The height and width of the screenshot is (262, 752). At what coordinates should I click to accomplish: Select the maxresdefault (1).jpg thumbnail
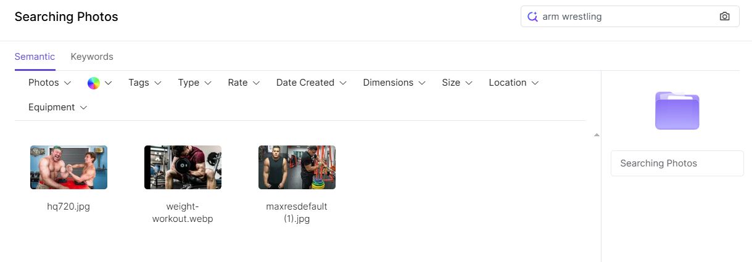click(297, 167)
